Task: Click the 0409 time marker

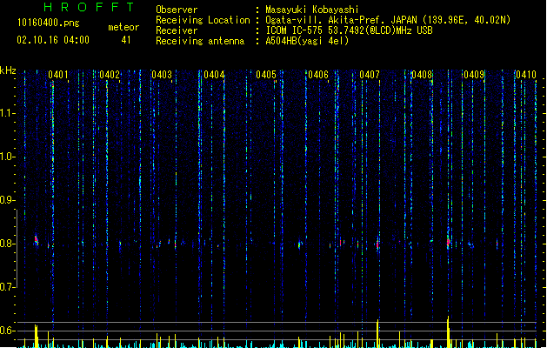Action: click(474, 75)
